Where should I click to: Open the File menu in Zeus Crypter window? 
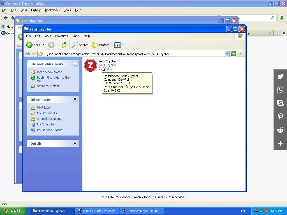tap(28, 36)
